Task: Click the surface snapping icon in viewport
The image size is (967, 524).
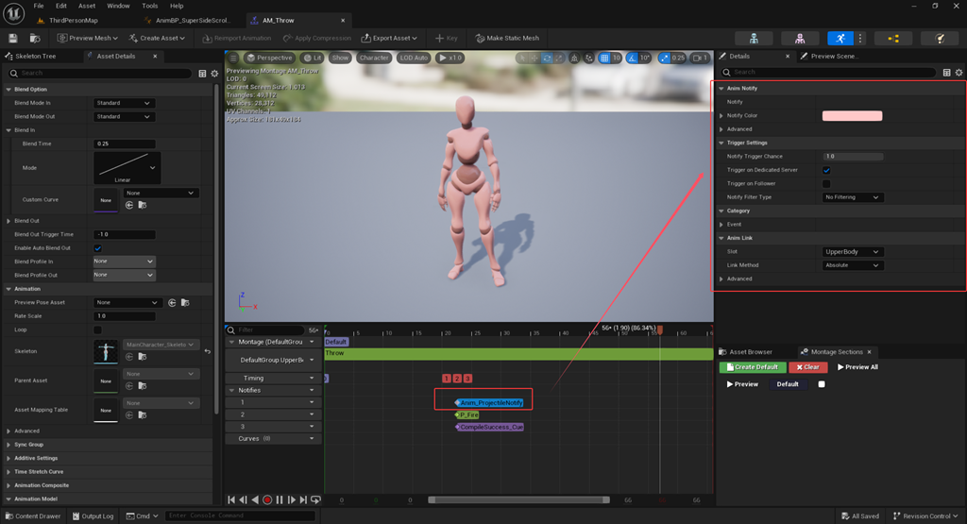Action: pos(589,58)
